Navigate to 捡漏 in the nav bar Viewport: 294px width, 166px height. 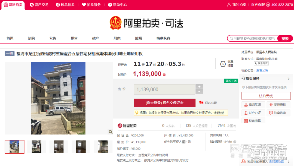(x=138, y=38)
